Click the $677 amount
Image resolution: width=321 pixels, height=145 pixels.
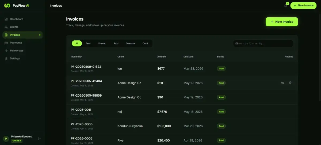point(161,69)
